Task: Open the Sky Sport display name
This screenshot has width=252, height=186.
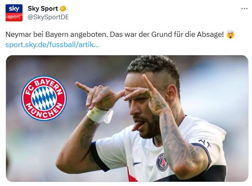Action: click(43, 9)
